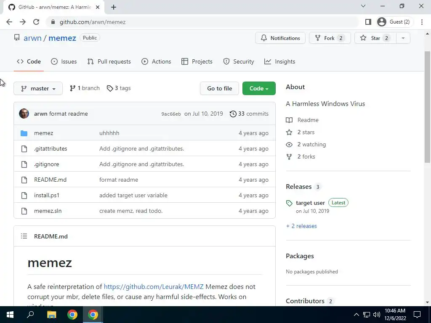Open the Chrome side panel icon
Image resolution: width=431 pixels, height=323 pixels.
pos(368,22)
